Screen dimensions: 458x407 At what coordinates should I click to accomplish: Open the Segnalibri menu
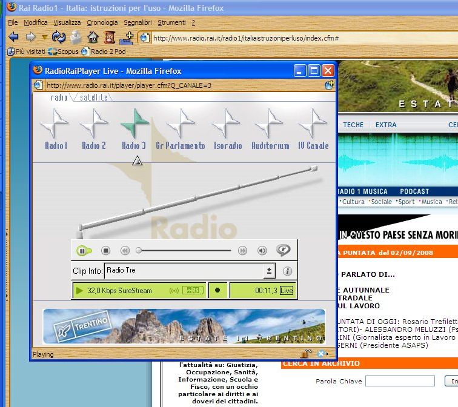click(138, 22)
